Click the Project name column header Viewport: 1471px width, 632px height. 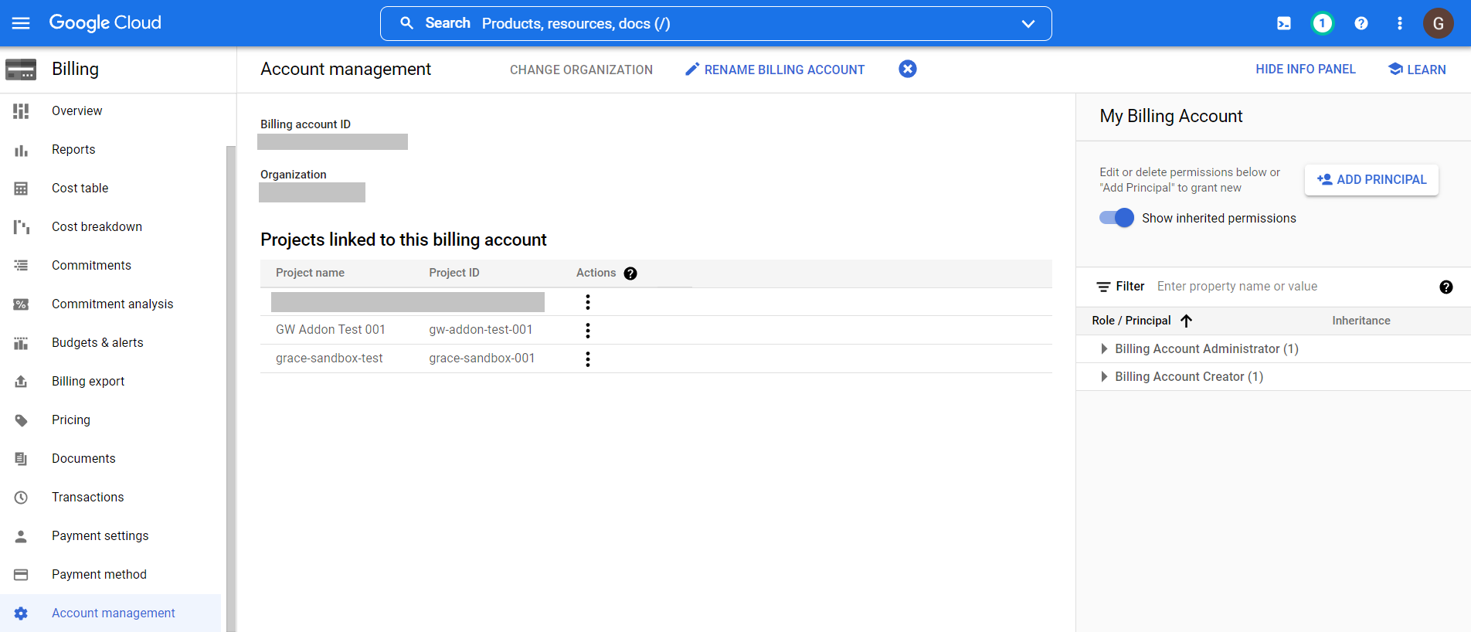click(x=310, y=273)
